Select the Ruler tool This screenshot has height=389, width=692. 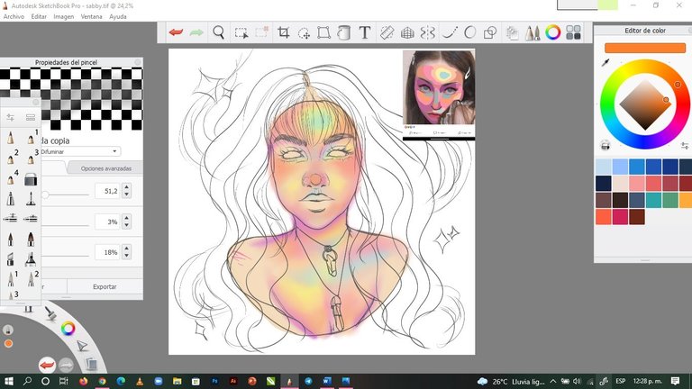[x=387, y=32]
